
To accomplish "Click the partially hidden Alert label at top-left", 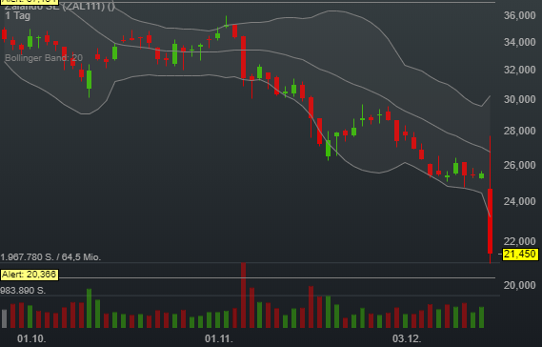I will coord(29,2).
